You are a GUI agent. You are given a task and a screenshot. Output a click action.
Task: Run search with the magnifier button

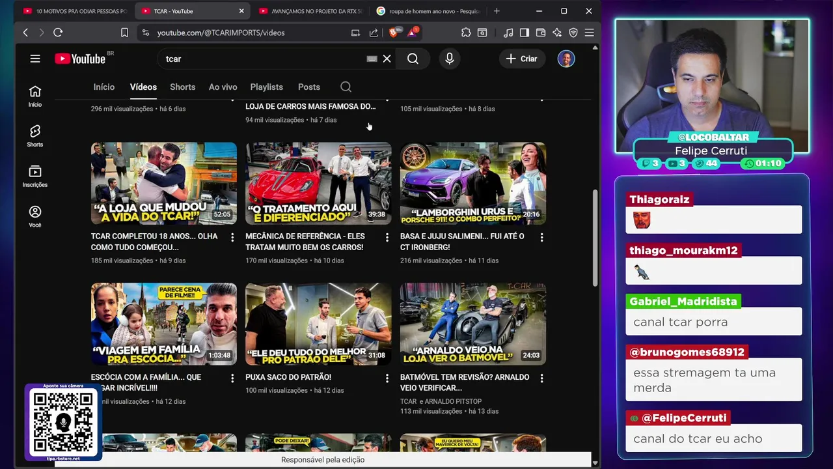413,59
